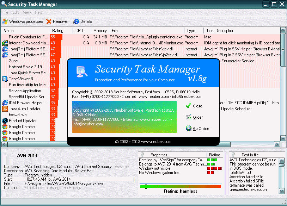
Task: Click the globe Go Online icon
Action: click(188, 128)
